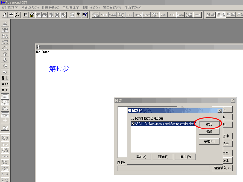Click the Stoch indicator button
This screenshot has height=182, width=243.
pyautogui.click(x=180, y=15)
